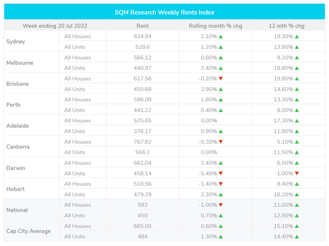Click the green up arrow beside 11.50%
The height and width of the screenshot is (246, 329).
point(297,152)
